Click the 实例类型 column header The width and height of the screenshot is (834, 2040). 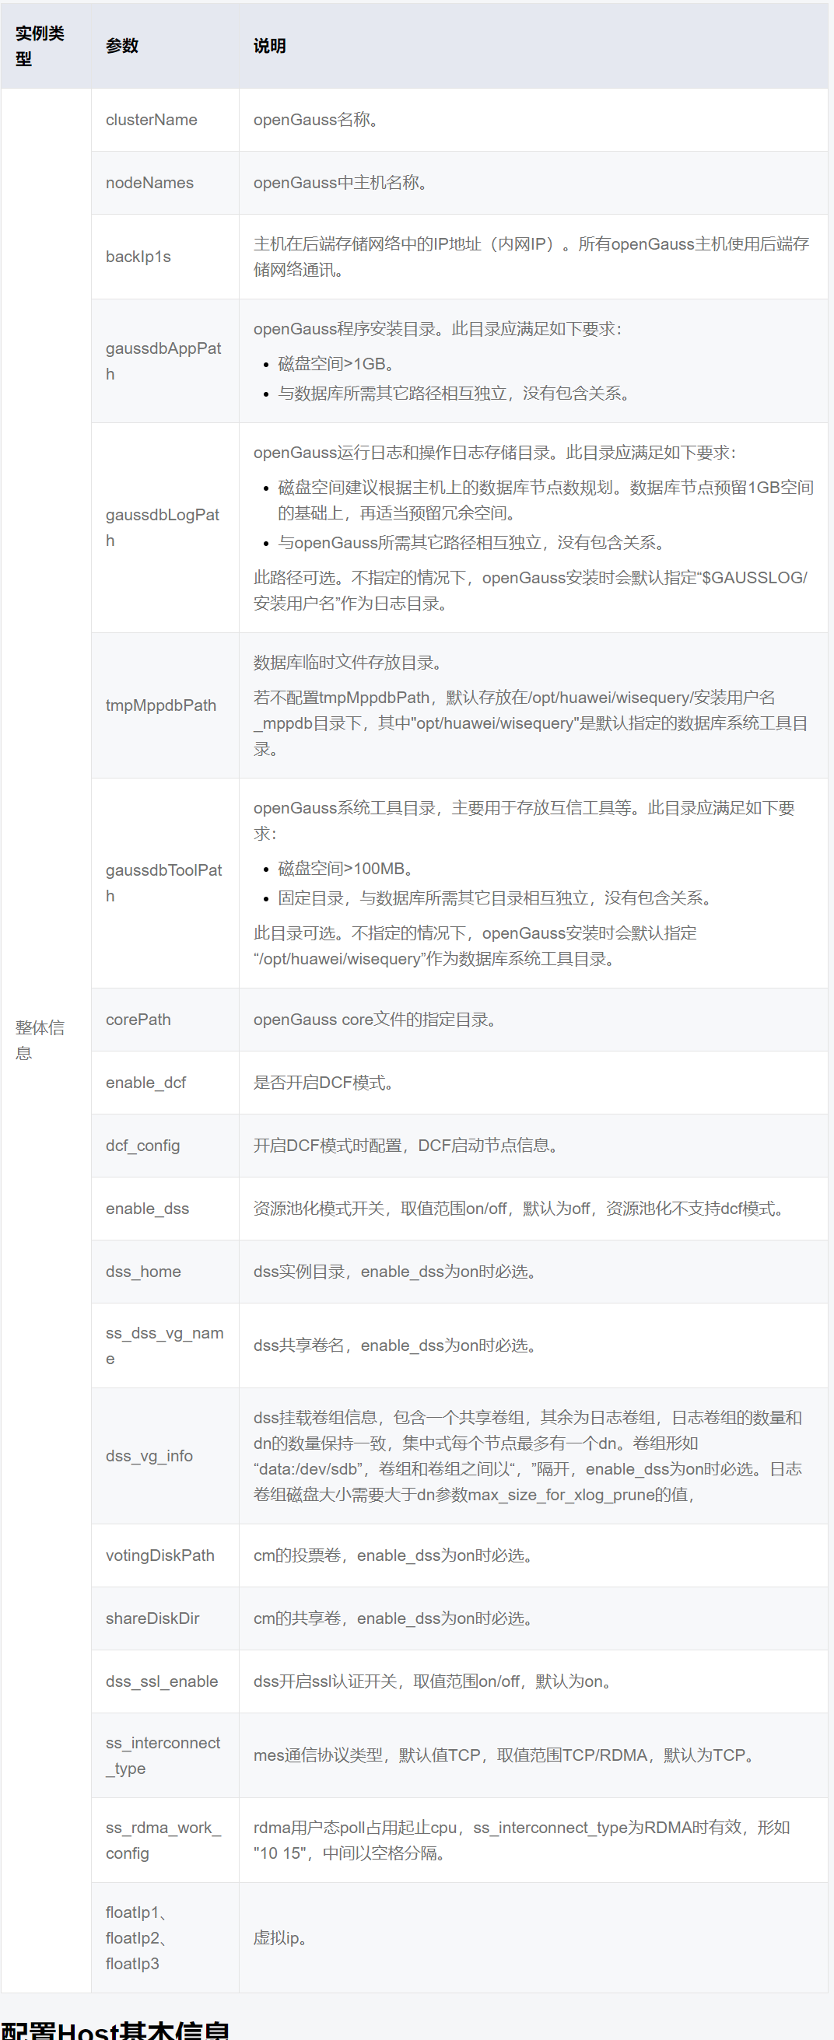(x=46, y=46)
